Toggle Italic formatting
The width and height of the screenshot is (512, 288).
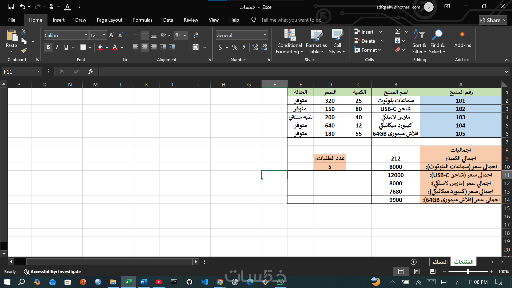[57, 47]
